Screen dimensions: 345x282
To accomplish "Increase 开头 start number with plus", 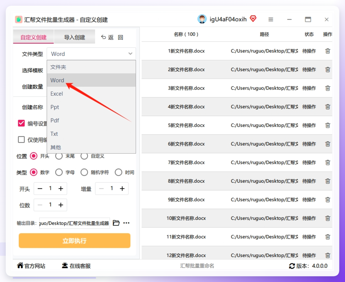I will tap(61, 188).
